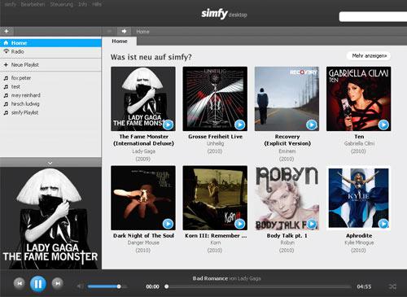Click the album title Ten
The width and height of the screenshot is (407, 297).
(x=359, y=137)
